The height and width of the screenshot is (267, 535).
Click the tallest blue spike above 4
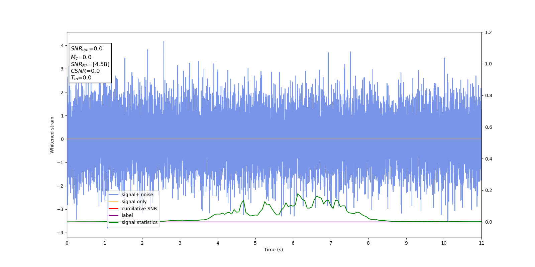(x=164, y=42)
